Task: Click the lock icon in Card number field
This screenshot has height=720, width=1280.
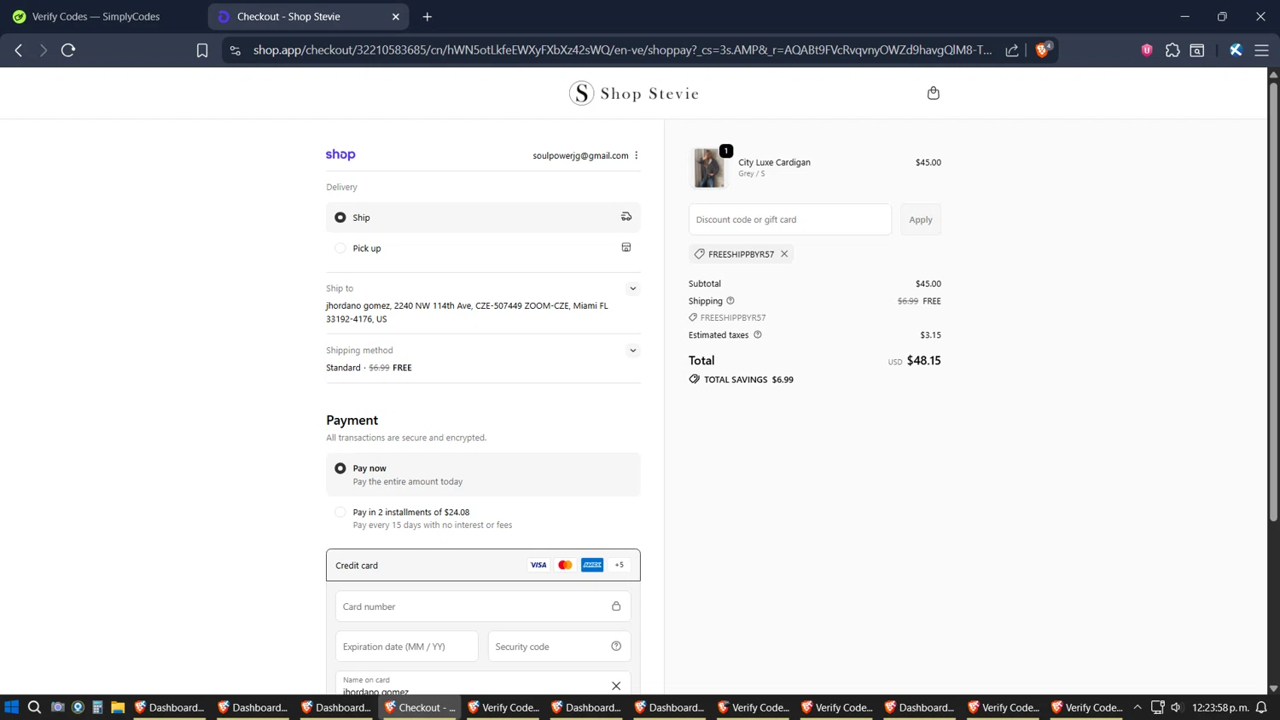Action: [616, 606]
